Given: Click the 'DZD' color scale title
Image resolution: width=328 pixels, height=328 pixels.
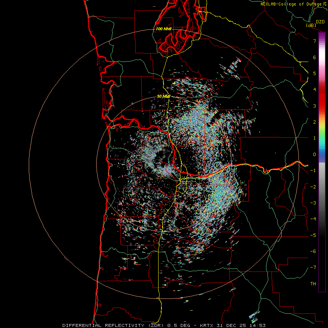Looking at the screenshot, I should pyautogui.click(x=320, y=22).
